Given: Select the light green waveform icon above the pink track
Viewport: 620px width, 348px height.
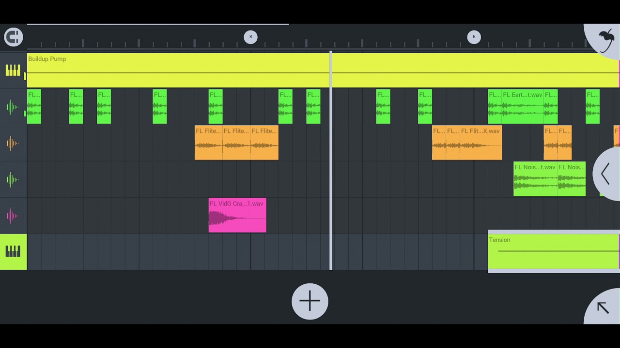Looking at the screenshot, I should [13, 179].
